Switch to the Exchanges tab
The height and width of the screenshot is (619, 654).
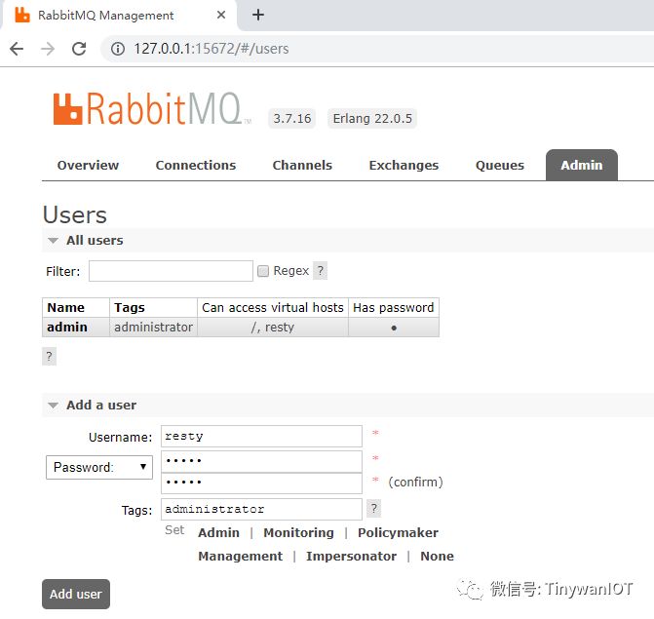[404, 165]
